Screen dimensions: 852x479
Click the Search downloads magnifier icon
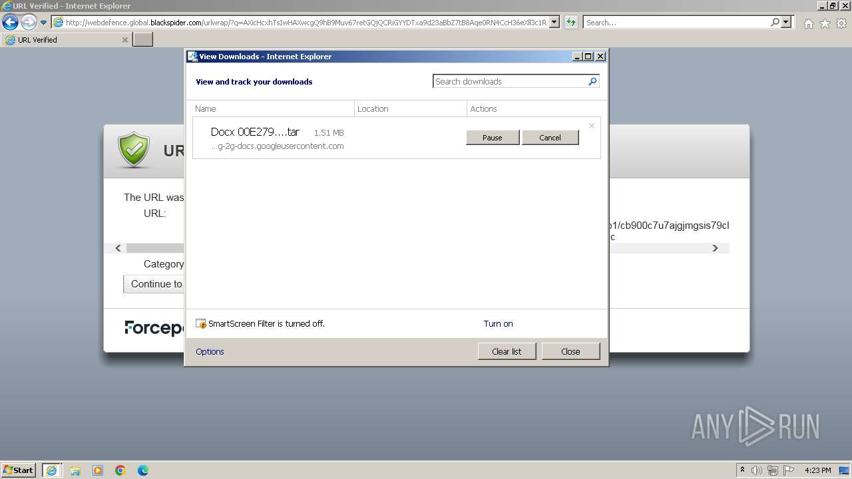click(592, 81)
